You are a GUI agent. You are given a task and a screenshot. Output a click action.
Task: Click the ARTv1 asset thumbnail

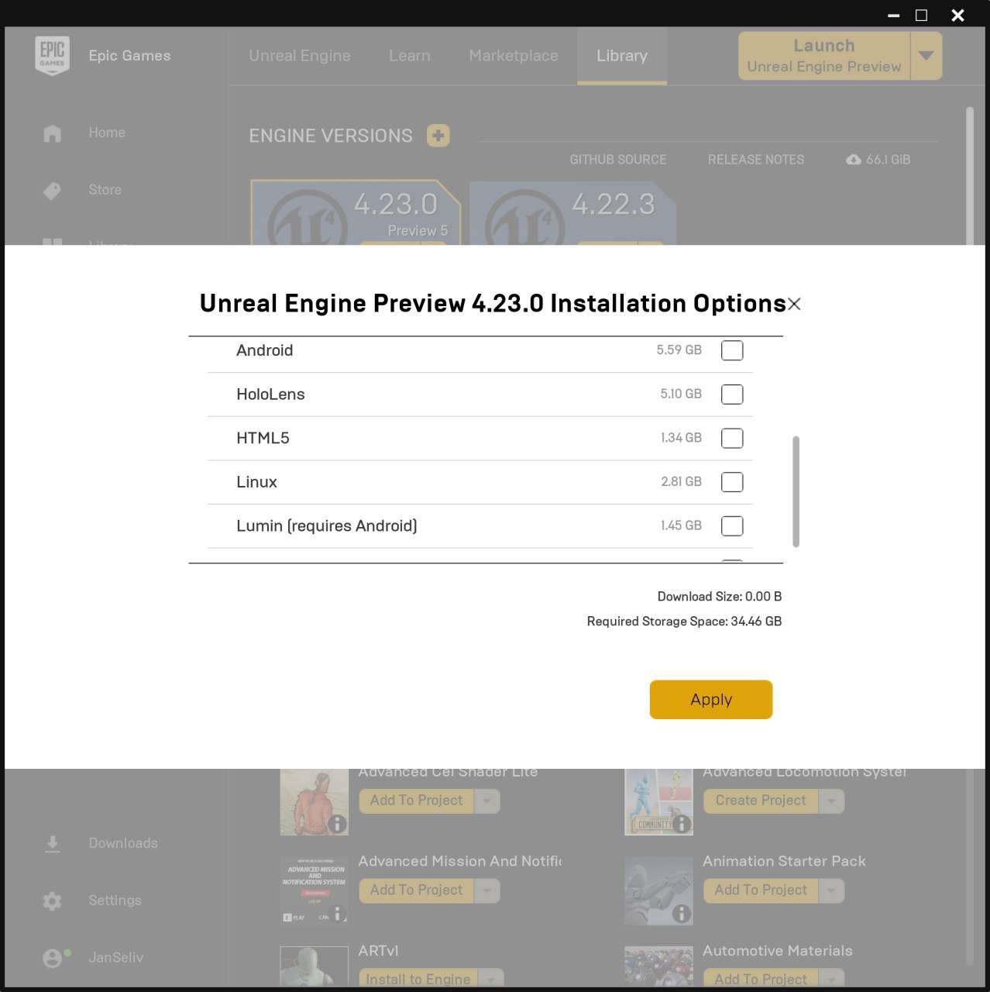314,967
